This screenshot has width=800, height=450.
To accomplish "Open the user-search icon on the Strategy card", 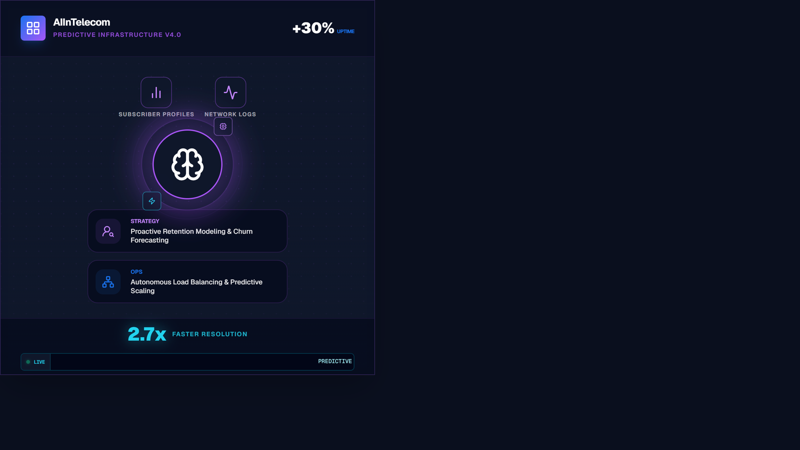I will tap(108, 231).
